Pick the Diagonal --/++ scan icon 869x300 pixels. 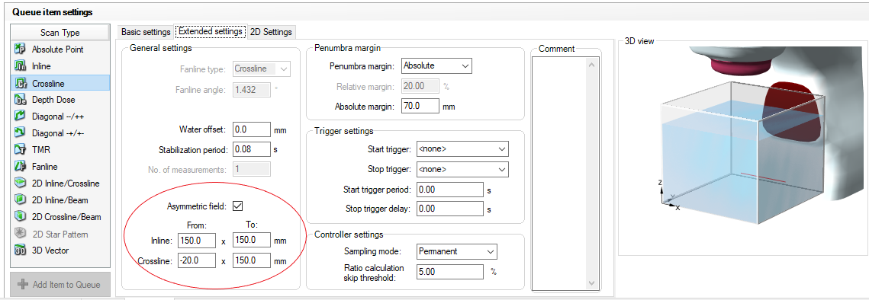tap(20, 116)
